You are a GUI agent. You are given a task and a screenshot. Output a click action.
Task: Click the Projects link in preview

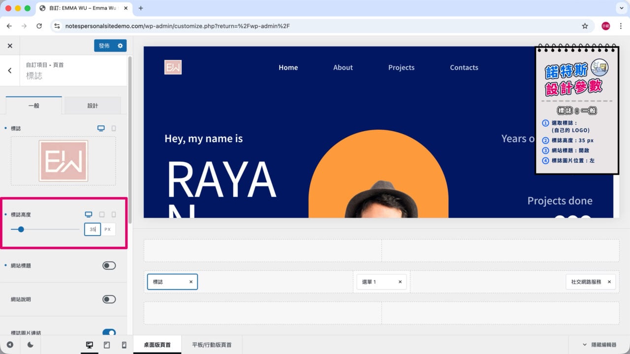(401, 67)
